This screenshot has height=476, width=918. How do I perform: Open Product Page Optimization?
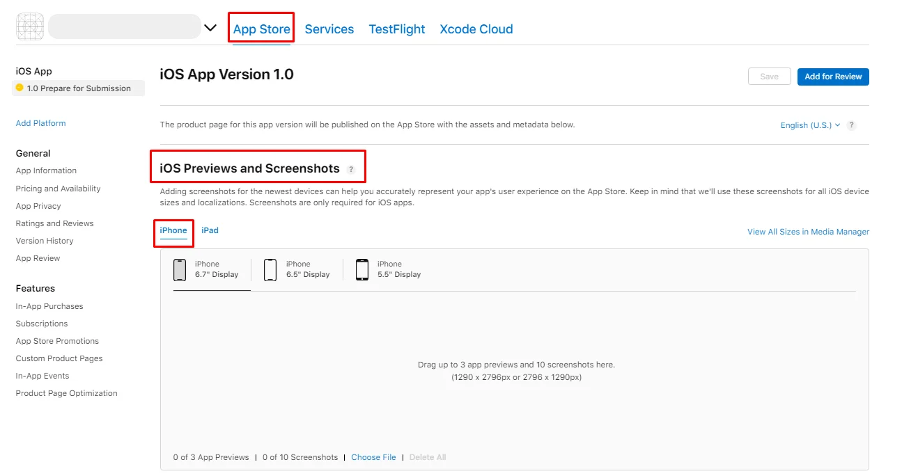coord(67,393)
